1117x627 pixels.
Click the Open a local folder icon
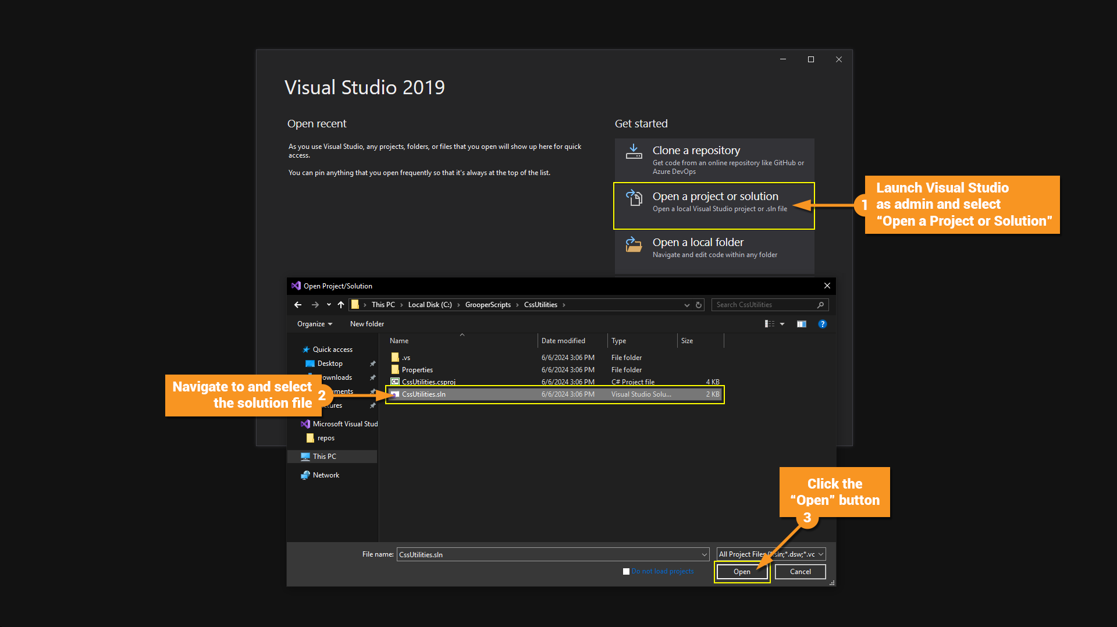coord(634,244)
